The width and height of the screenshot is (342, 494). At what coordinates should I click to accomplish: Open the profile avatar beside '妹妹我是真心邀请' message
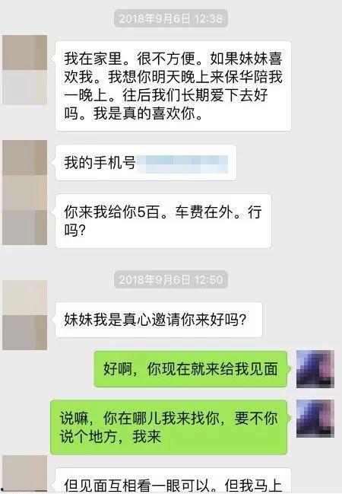coord(24,315)
